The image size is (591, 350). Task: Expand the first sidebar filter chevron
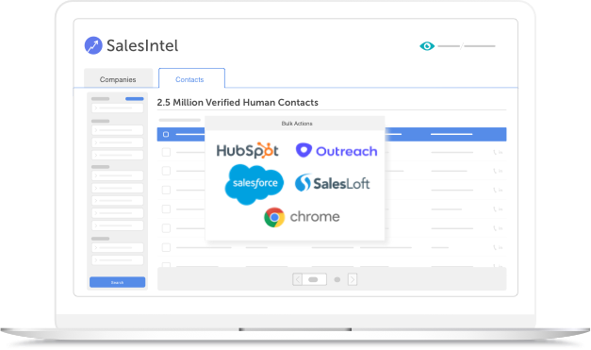point(96,108)
